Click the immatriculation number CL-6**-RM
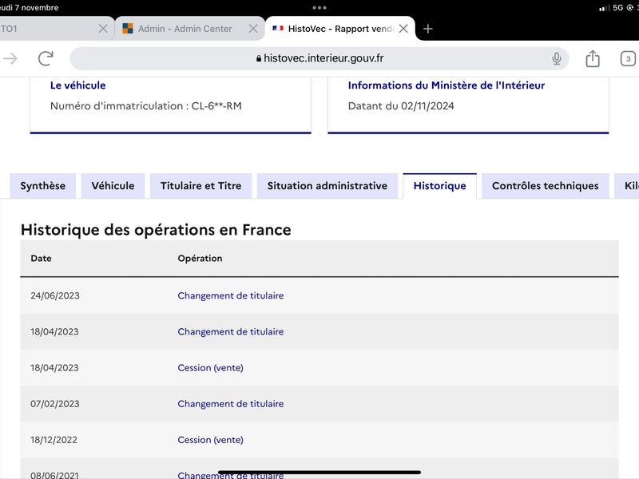 [x=216, y=106]
